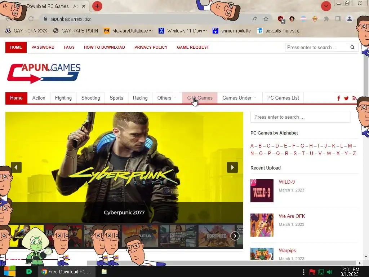Click the horizontal scrollbar at page bottom
Image resolution: width=369 pixels, height=277 pixels.
point(221,263)
